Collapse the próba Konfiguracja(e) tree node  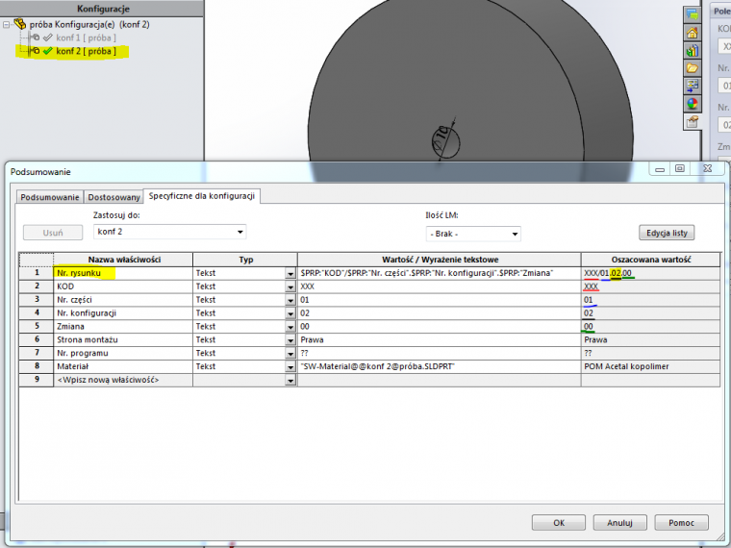tap(7, 24)
